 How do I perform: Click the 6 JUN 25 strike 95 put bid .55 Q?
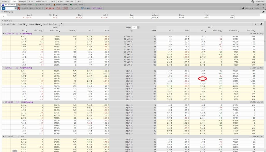point(170,79)
